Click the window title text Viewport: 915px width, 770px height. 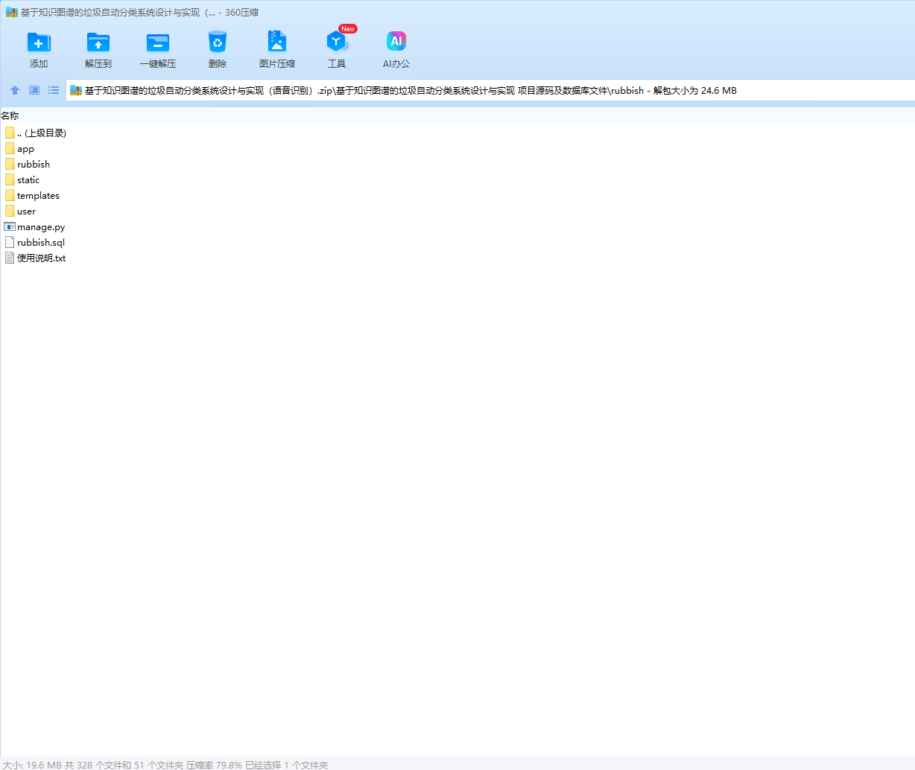(x=139, y=13)
